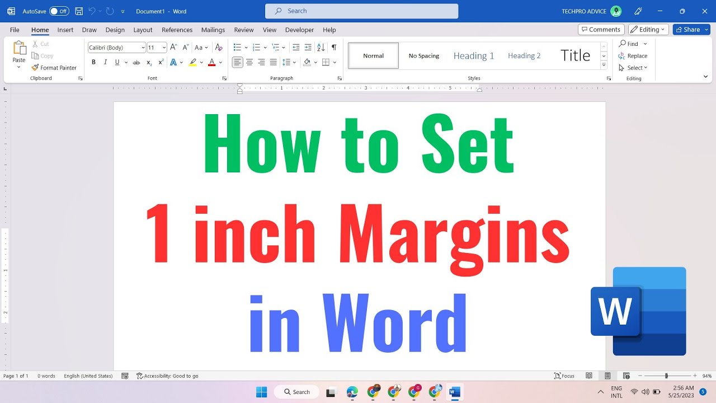Viewport: 716px width, 403px height.
Task: Open the References tab
Action: [x=177, y=30]
